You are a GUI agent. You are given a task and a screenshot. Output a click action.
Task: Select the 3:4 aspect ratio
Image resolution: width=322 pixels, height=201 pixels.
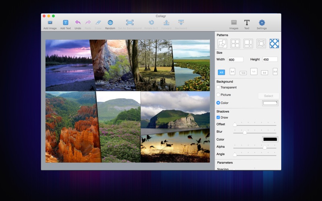(x=232, y=72)
